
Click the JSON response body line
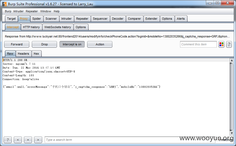(82, 87)
